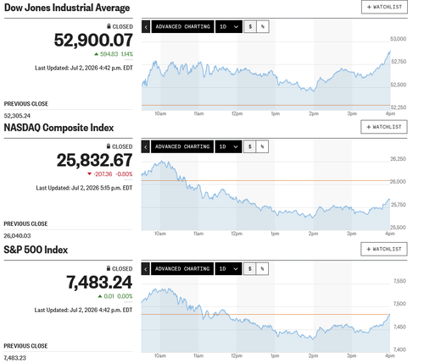Add S&P 500 Index to watchlist
The image size is (424, 363).
(x=384, y=249)
